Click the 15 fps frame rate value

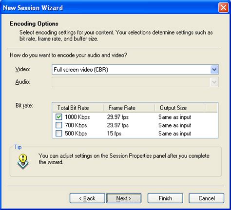coord(114,134)
